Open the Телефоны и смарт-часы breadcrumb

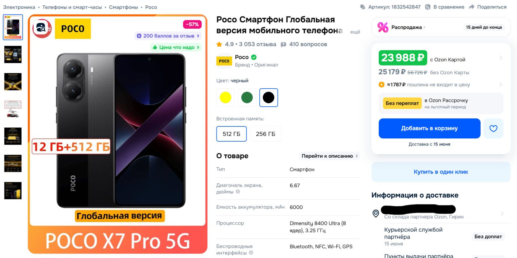72,7
